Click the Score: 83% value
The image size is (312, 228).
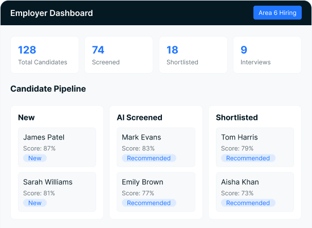[x=138, y=148]
